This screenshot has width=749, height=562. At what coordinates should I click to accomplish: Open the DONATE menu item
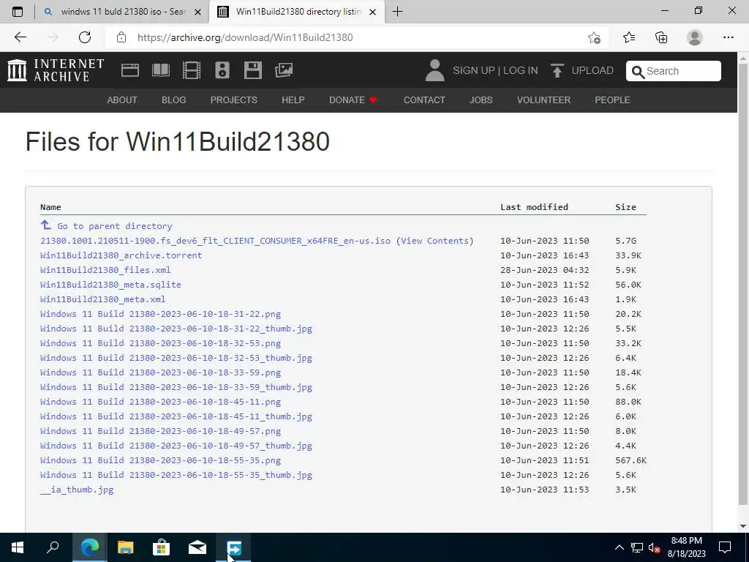tap(353, 100)
